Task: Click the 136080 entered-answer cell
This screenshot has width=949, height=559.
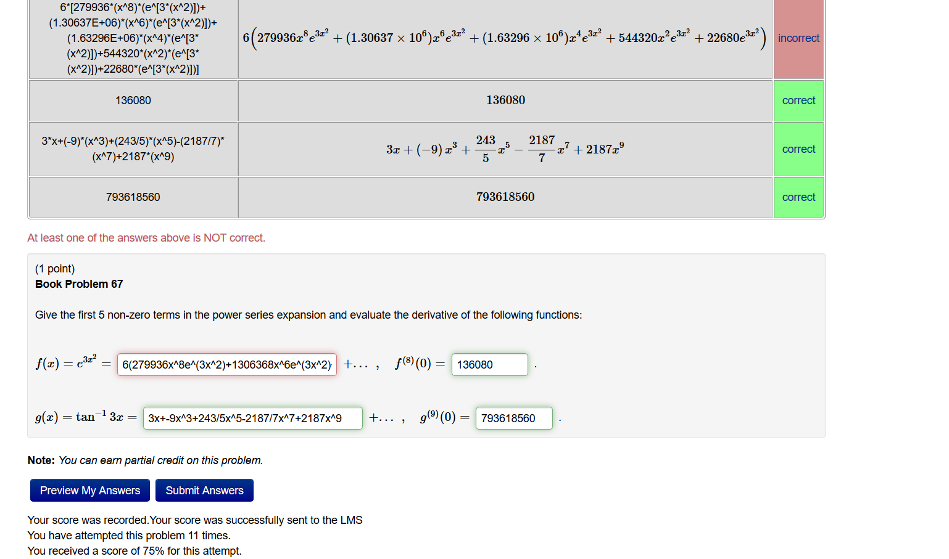Action: (132, 100)
